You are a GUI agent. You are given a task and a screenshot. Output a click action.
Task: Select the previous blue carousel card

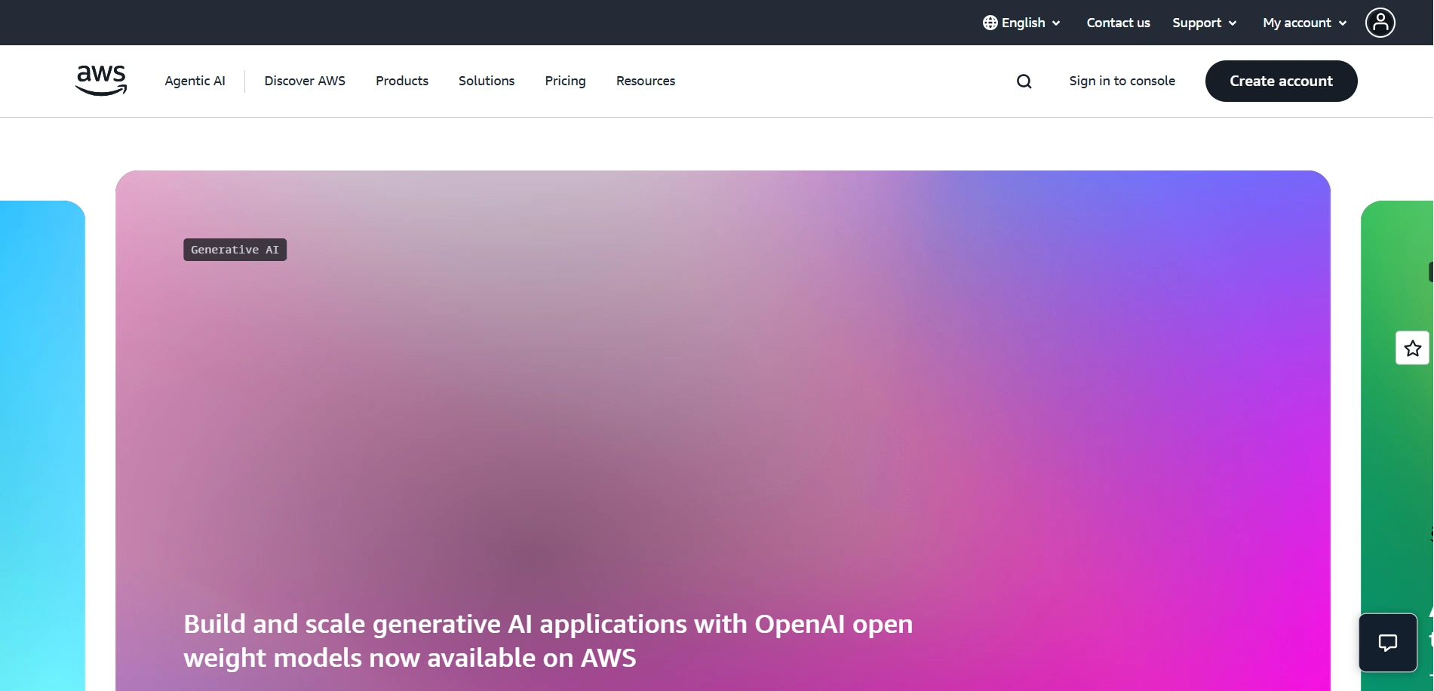(42, 445)
